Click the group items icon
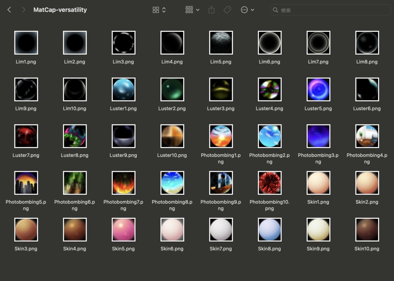394x281 pixels. 190,10
